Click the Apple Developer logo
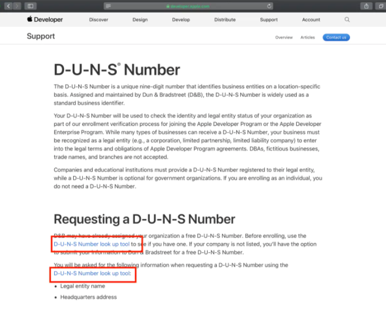Screen dimensions: 386x310 point(45,19)
